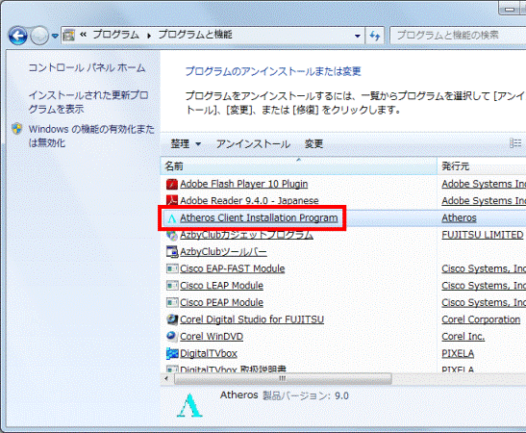Screen dimensions: 526x433
Task: Open コントロール パネル ホーム link
Action: 87,67
